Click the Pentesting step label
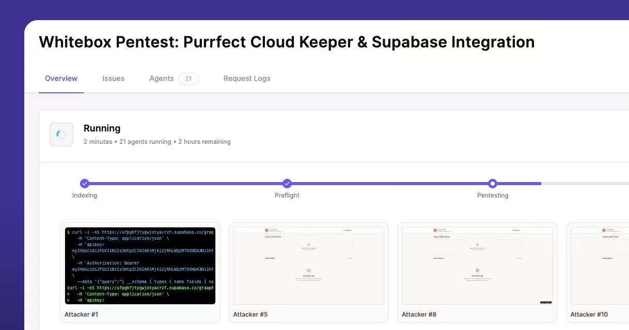 (493, 195)
